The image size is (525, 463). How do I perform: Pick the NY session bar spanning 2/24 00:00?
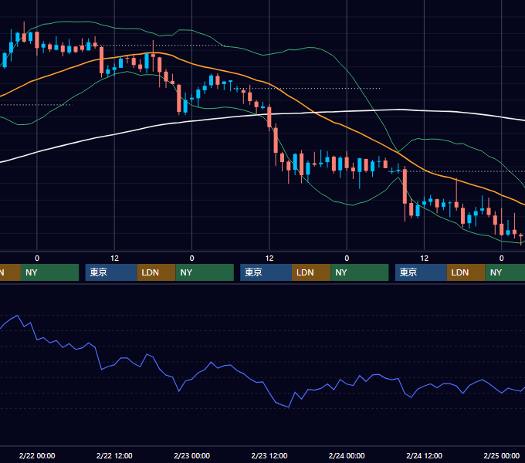click(x=360, y=272)
